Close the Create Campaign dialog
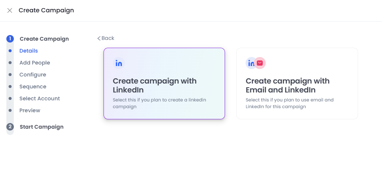The width and height of the screenshot is (382, 176). coord(10,10)
